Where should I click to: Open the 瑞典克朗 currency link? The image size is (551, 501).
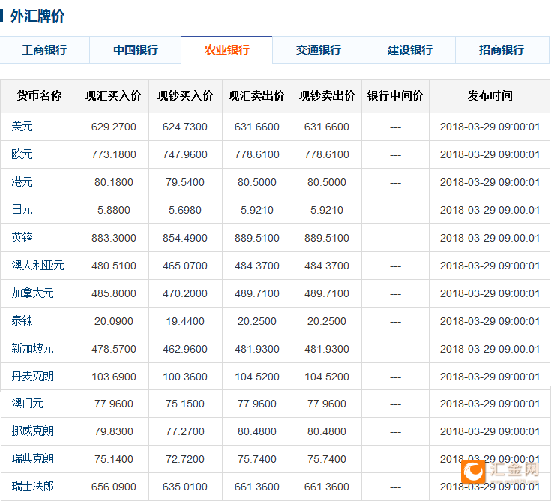point(32,459)
